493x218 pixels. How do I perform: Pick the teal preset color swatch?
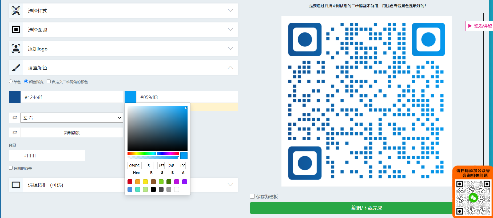(x=138, y=189)
